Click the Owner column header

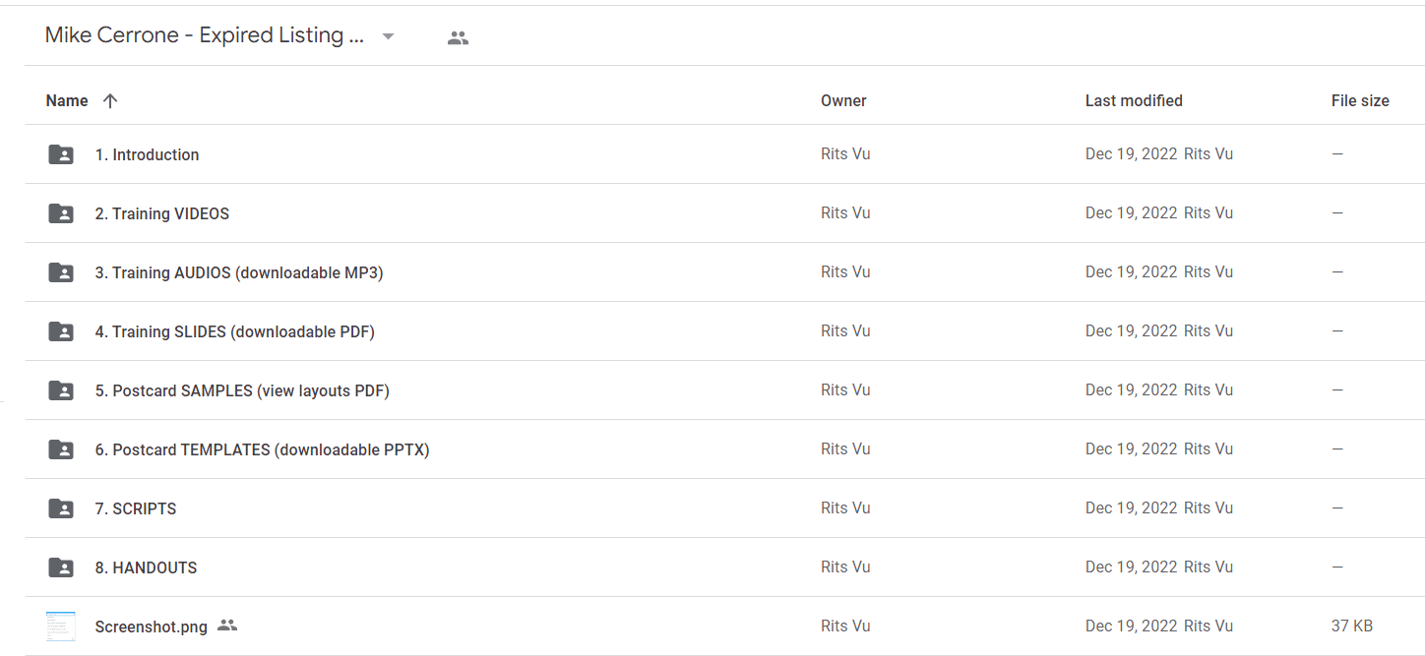pos(843,100)
